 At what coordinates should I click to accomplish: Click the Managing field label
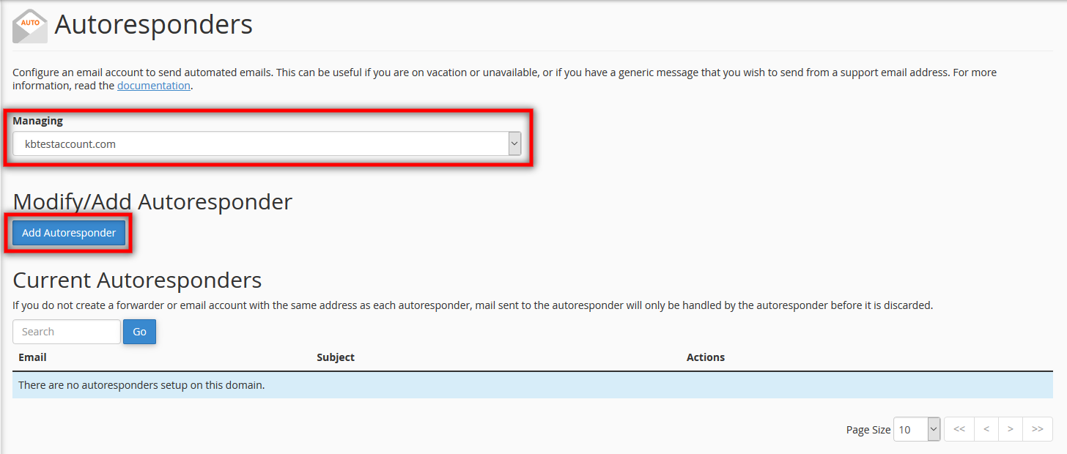point(38,121)
